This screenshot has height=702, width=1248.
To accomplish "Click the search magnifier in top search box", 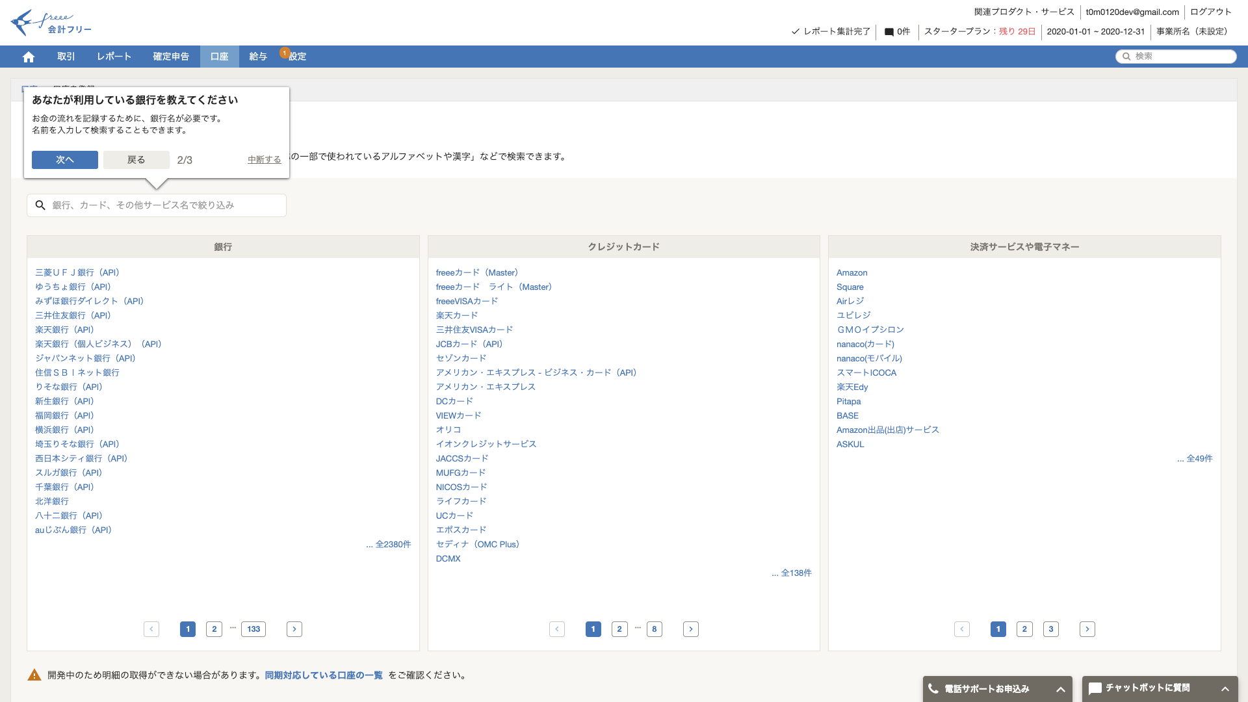I will pyautogui.click(x=1126, y=57).
